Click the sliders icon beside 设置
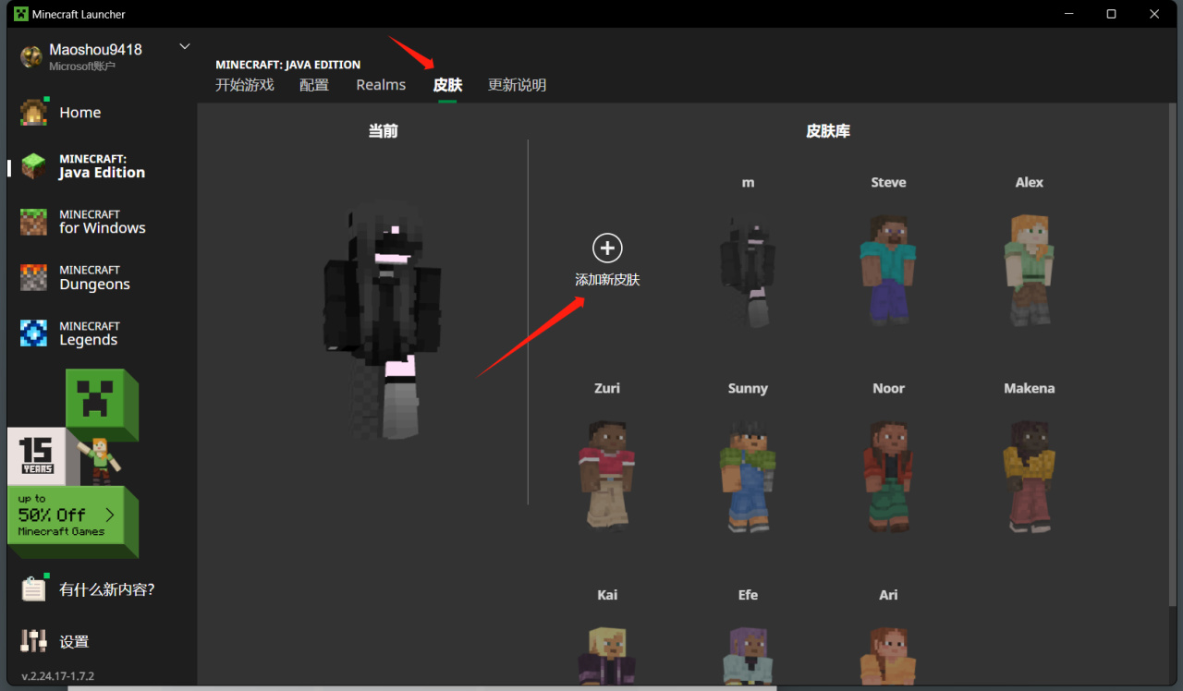 click(34, 641)
